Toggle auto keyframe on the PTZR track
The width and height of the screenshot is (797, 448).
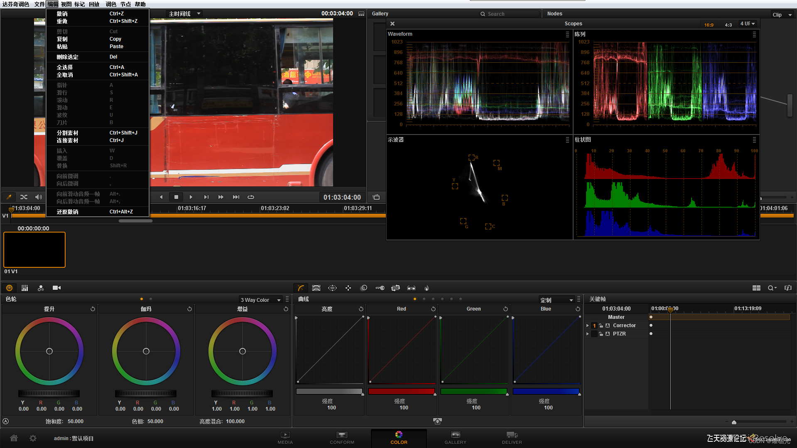pos(608,334)
